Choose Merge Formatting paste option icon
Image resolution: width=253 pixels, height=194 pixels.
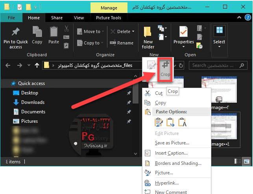pyautogui.click(x=170, y=122)
